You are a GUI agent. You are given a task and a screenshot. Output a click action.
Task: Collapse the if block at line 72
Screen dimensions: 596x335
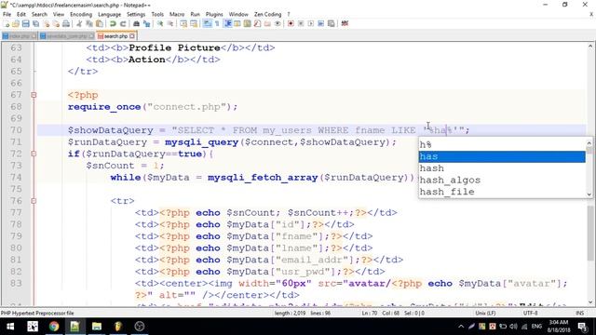[x=34, y=154]
